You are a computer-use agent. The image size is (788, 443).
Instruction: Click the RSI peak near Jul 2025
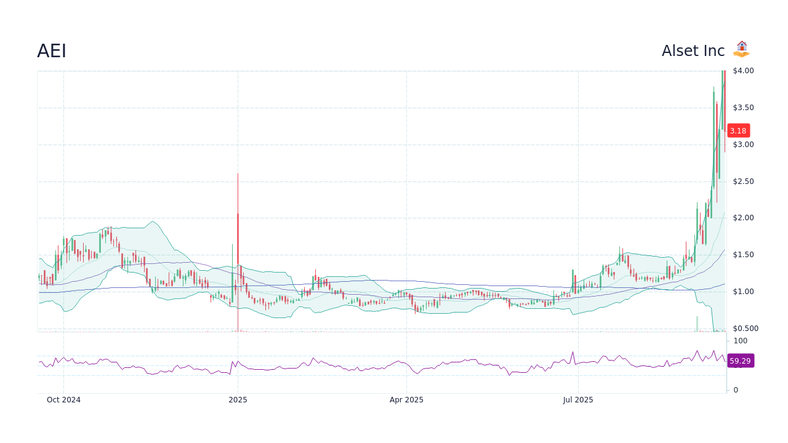[574, 351]
